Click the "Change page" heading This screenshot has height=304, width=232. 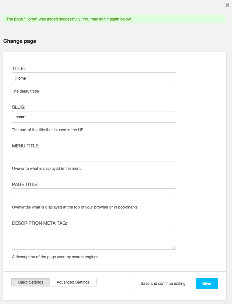pos(19,41)
